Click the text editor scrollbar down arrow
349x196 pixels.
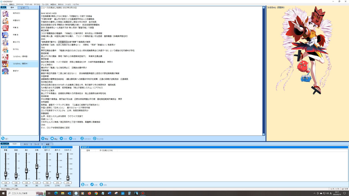point(264,134)
